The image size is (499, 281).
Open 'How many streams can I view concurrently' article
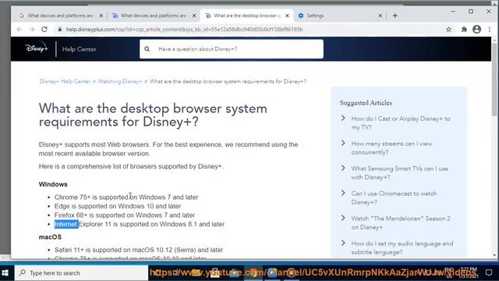pos(391,148)
